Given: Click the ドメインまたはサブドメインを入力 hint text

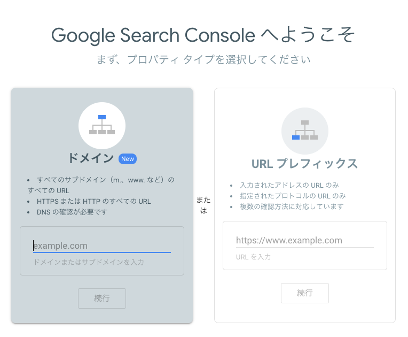Looking at the screenshot, I should [89, 262].
